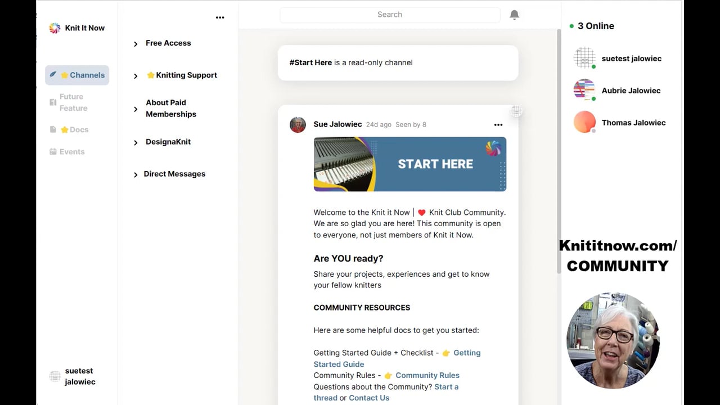The width and height of the screenshot is (720, 405).
Task: Open the DesignaKnit channel group
Action: point(168,142)
